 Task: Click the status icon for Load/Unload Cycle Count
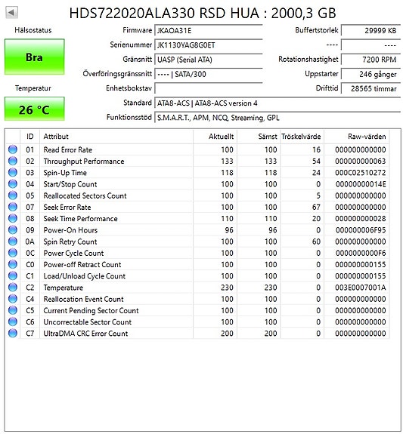click(x=13, y=275)
